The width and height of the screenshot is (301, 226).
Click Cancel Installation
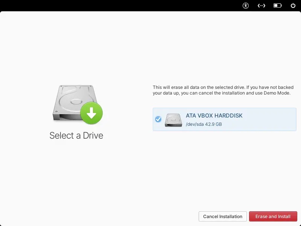pos(223,216)
